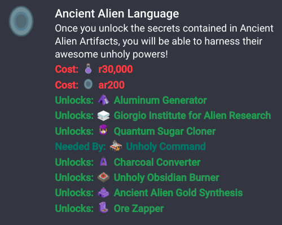282x225 pixels.
Task: Click the small artifact cost icon
Action: 88,84
